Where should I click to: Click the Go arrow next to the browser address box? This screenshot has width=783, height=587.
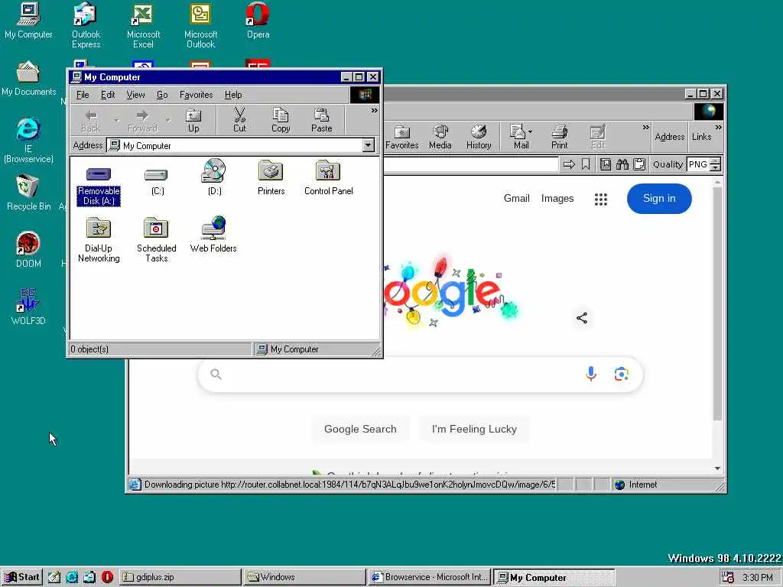point(569,164)
